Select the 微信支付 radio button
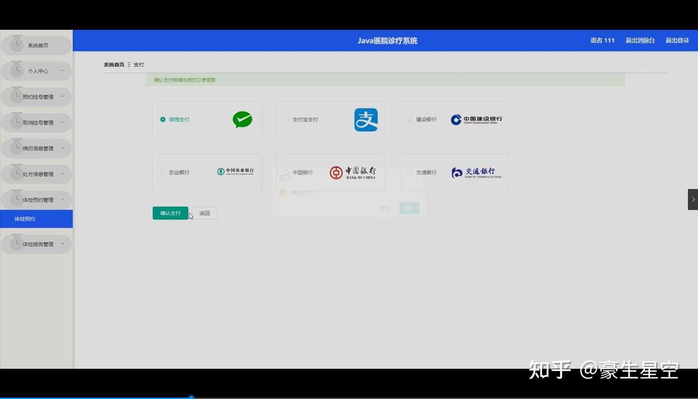The image size is (698, 399). tap(163, 120)
